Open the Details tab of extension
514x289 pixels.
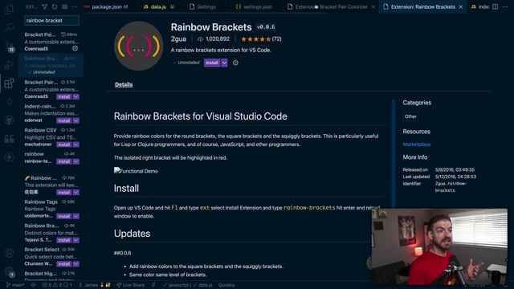click(x=124, y=84)
